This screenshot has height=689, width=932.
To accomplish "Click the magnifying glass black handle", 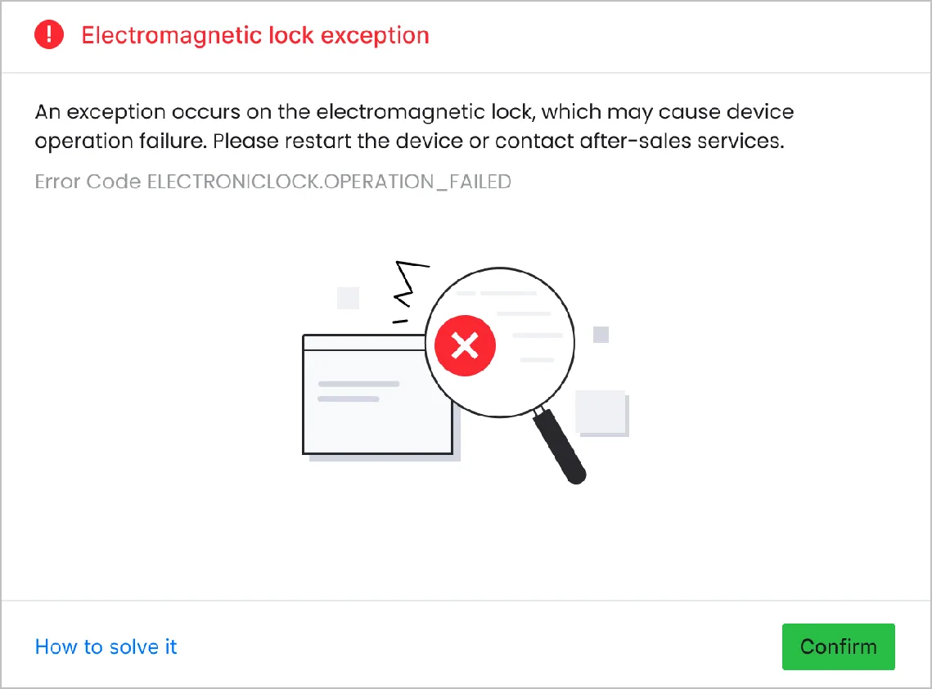I will (x=560, y=446).
